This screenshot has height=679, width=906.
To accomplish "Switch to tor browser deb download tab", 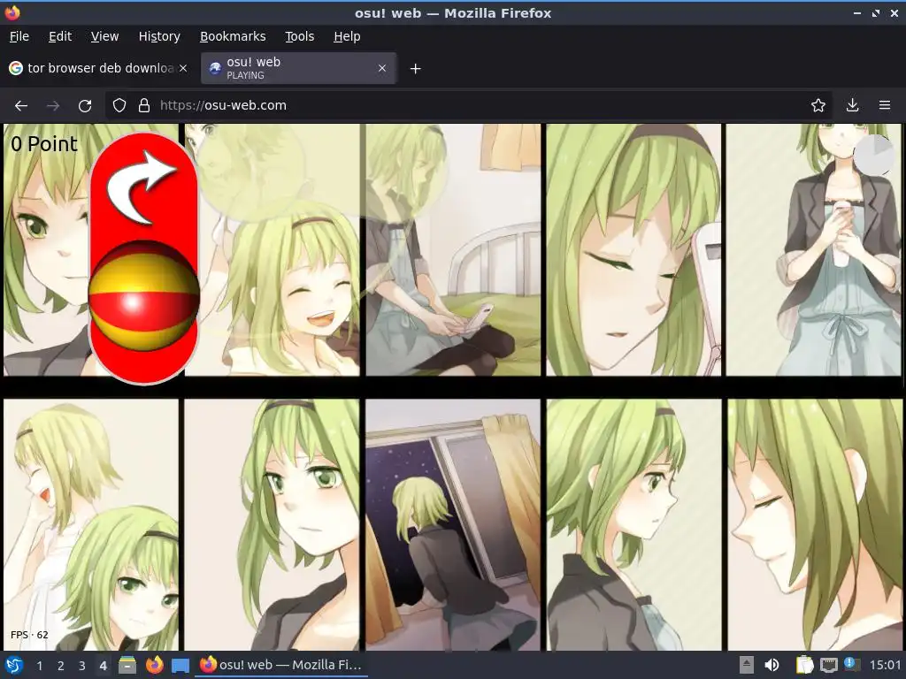I will coord(99,68).
